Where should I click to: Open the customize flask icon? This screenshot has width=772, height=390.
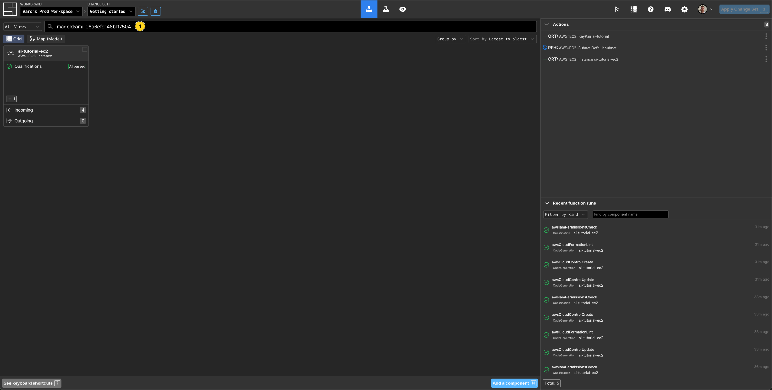pos(386,9)
